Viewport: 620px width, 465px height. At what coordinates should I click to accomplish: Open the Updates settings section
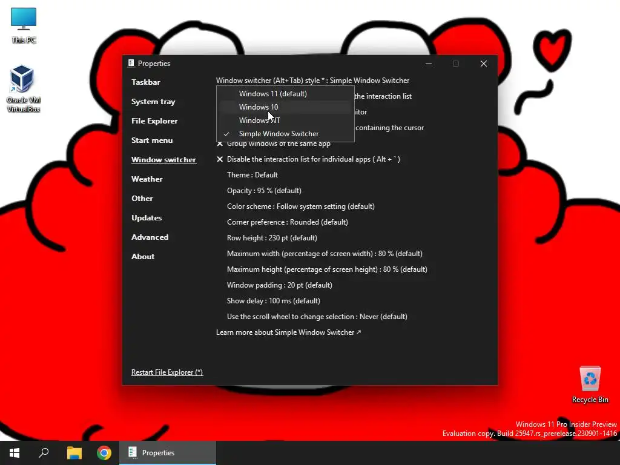(147, 218)
